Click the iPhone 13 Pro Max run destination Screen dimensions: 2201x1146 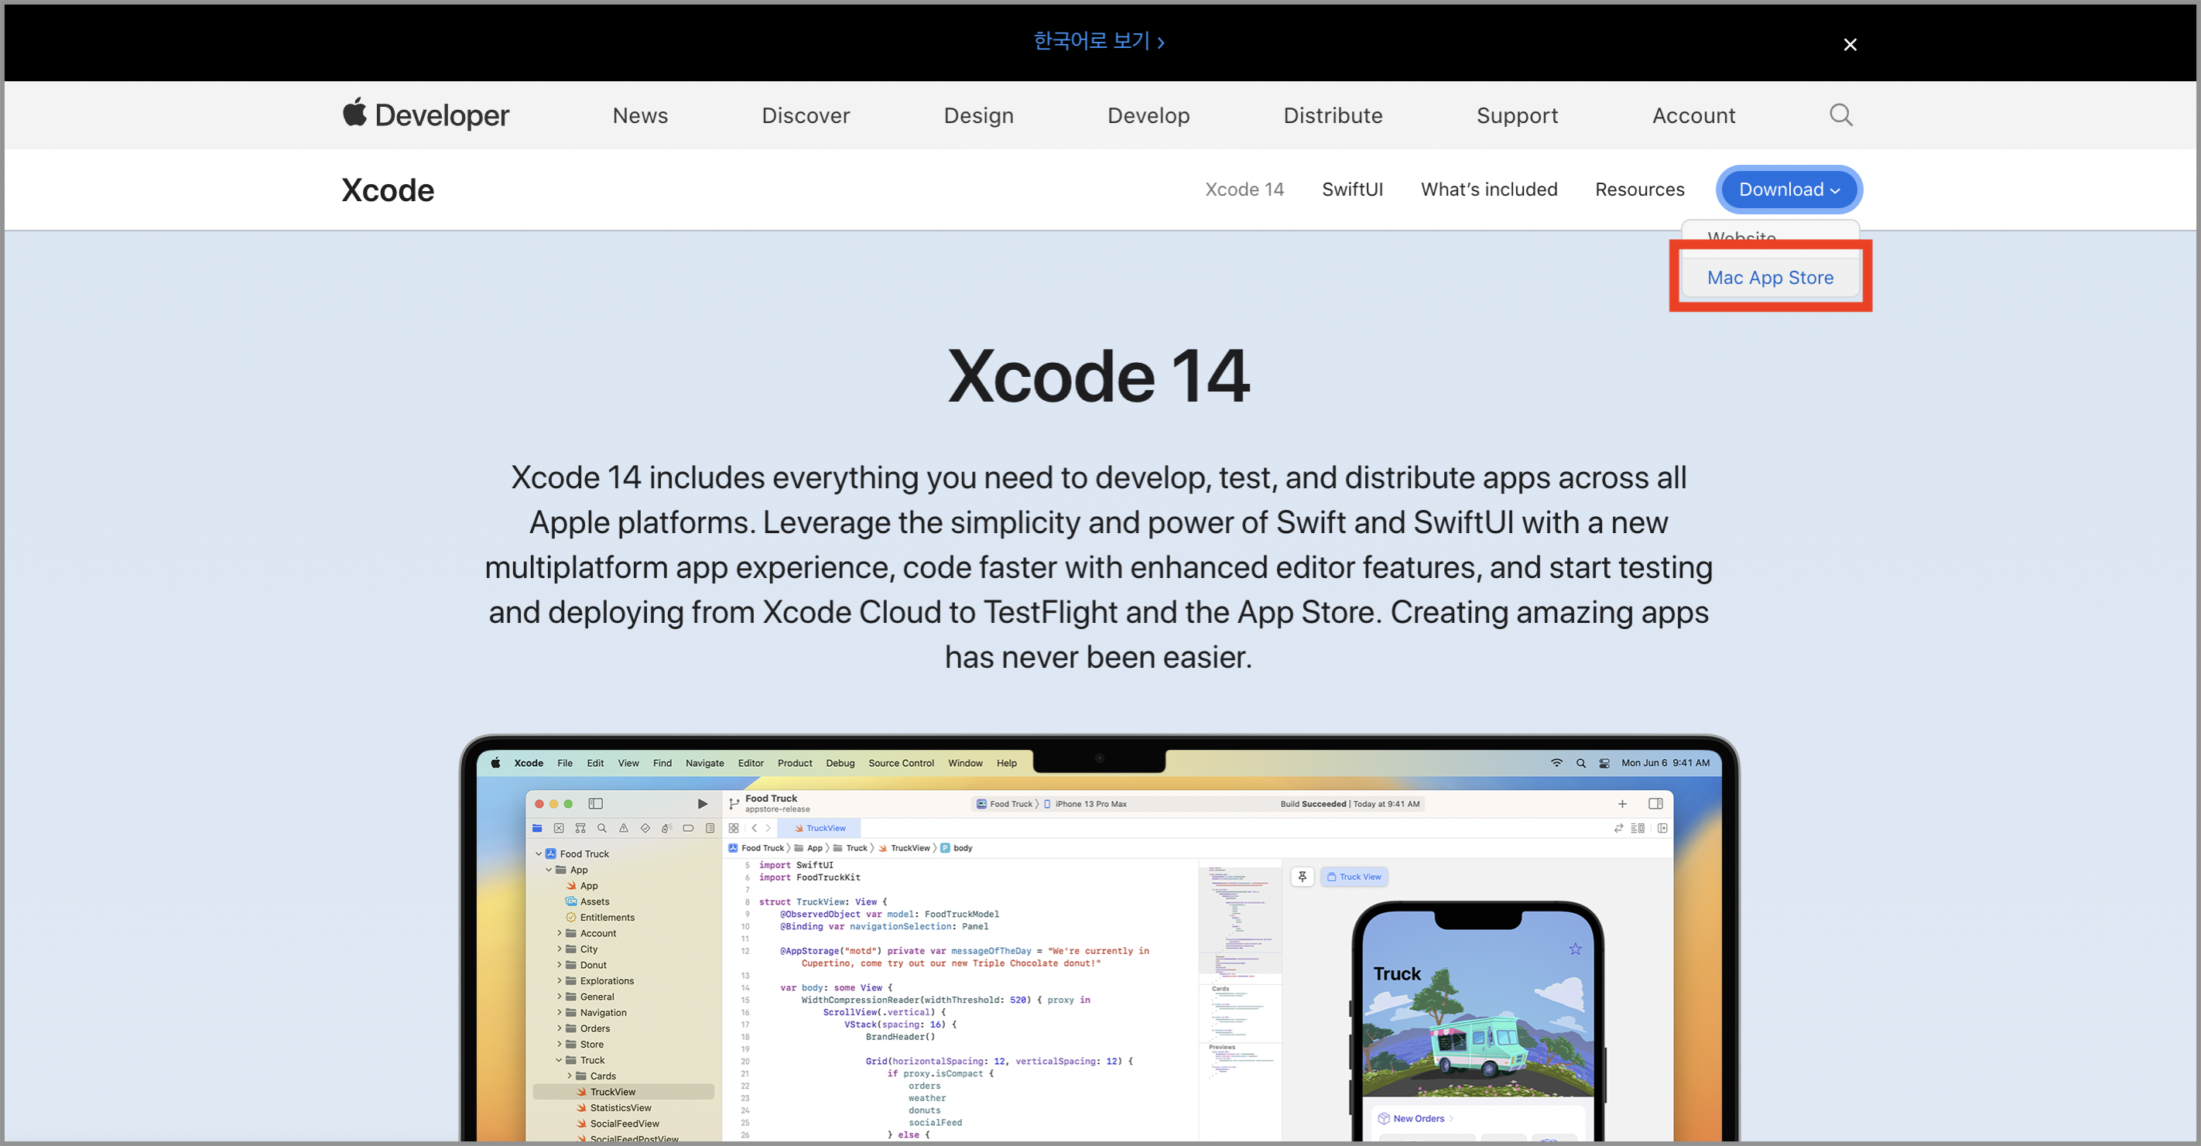[x=1084, y=804]
